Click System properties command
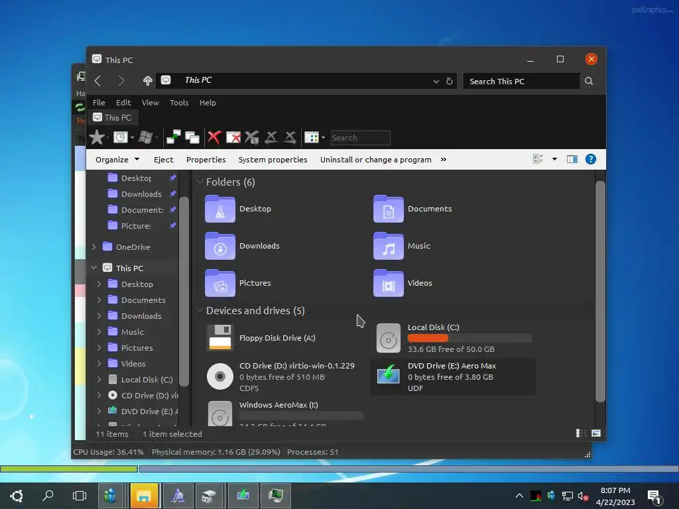 click(273, 160)
